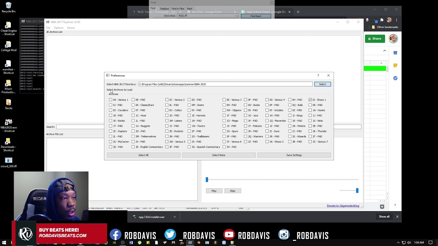Screen dimensions: 438x246
Task: Check the 2Q - Warriors archive
Action: coord(245,136)
